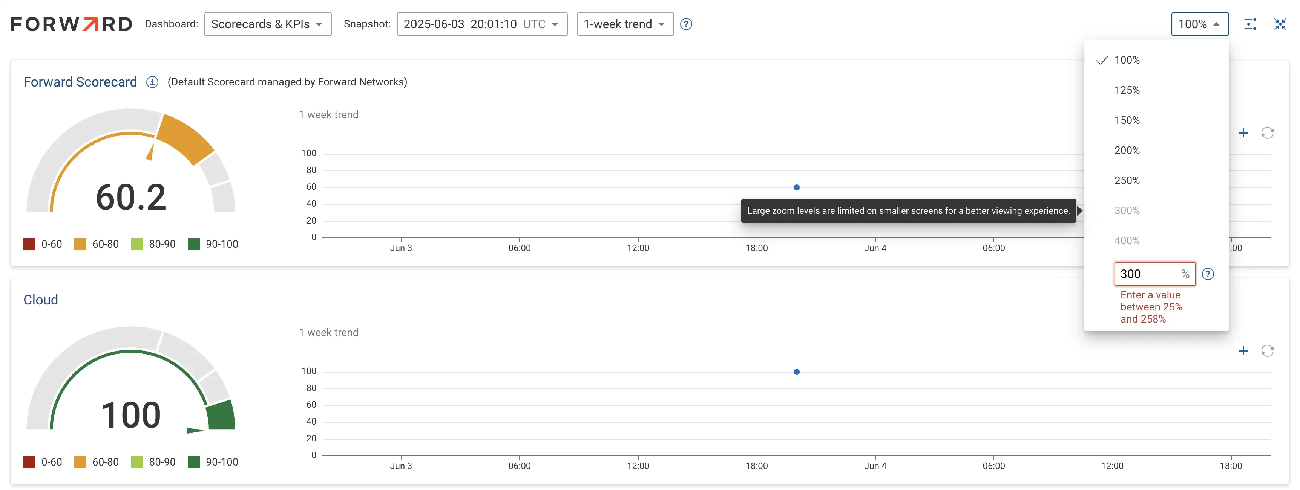Click the data point on Cloud trend

point(796,372)
